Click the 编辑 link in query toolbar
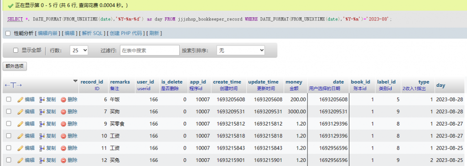Viewport: 467px width, 166px height. coord(70,33)
